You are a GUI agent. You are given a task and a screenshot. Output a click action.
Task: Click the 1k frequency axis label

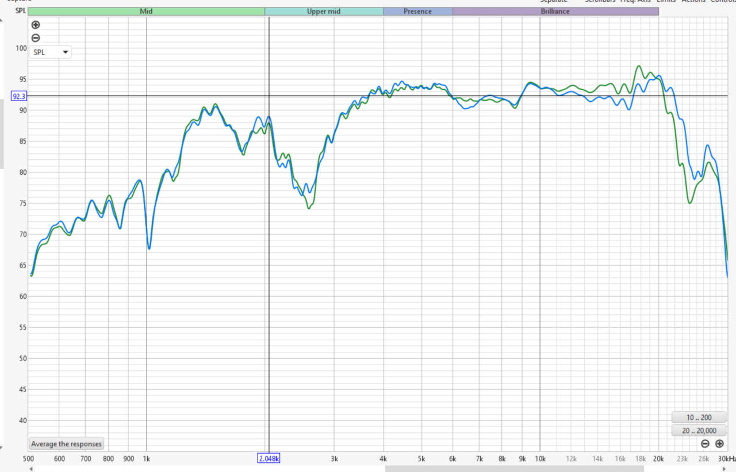point(146,459)
